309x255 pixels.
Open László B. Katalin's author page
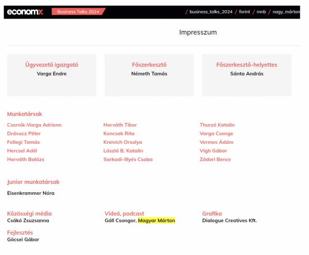pyautogui.click(x=123, y=151)
